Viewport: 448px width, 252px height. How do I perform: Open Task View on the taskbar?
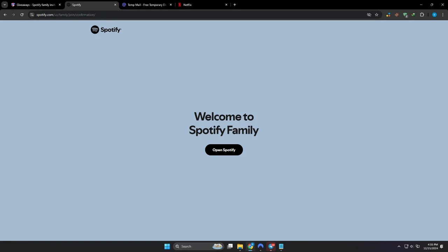pos(230,246)
